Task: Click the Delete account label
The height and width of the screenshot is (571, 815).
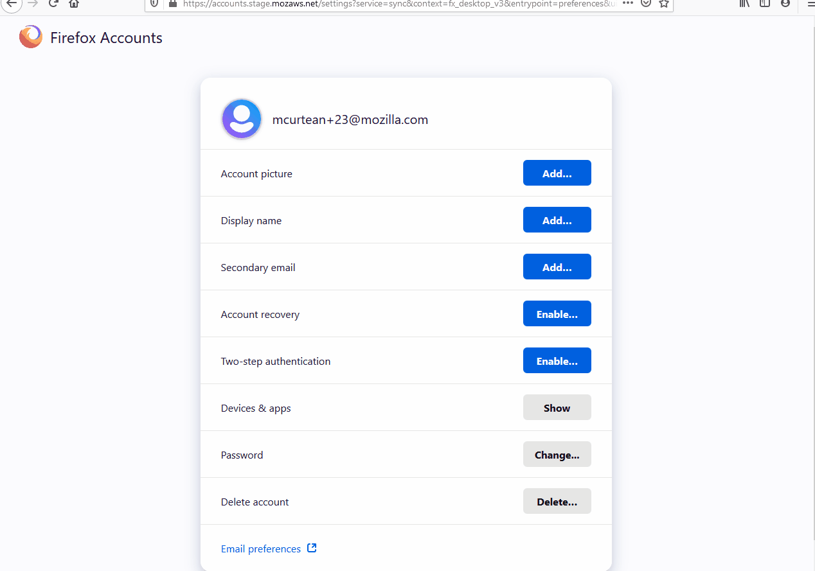Action: pyautogui.click(x=255, y=502)
